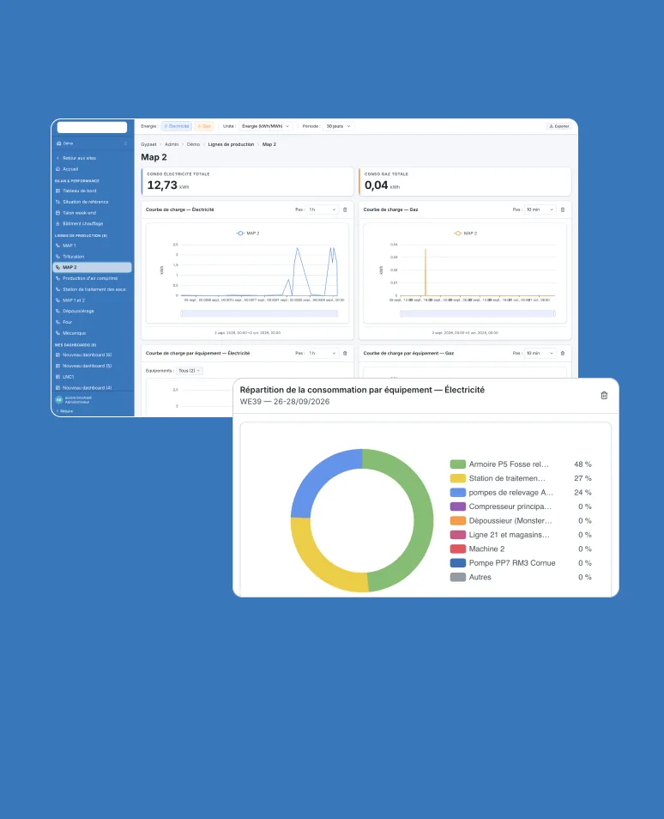This screenshot has width=664, height=819.
Task: Open the Unité Énergie (kWh/MWh) dropdown
Action: (x=266, y=126)
